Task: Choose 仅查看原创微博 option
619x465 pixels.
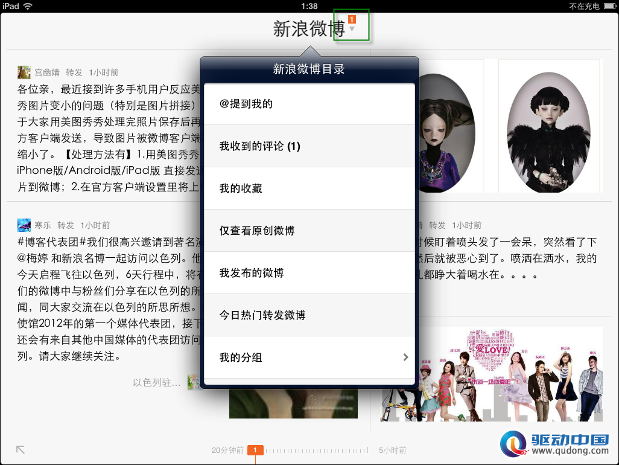Action: [x=309, y=231]
